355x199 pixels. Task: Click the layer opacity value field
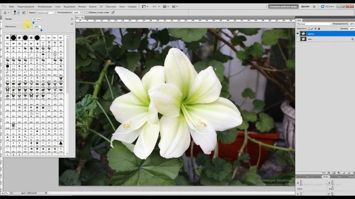[x=352, y=24]
